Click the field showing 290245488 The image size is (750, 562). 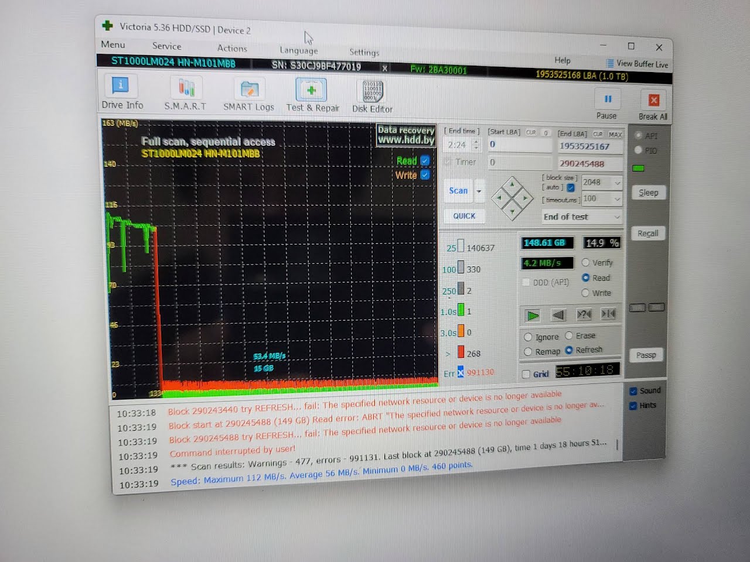(589, 164)
